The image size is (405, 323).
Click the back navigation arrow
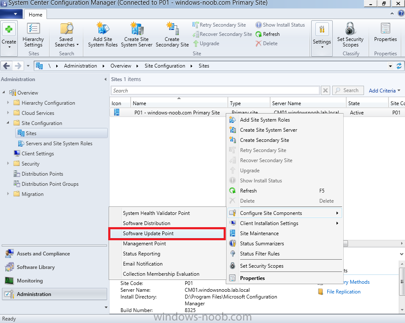coord(7,66)
